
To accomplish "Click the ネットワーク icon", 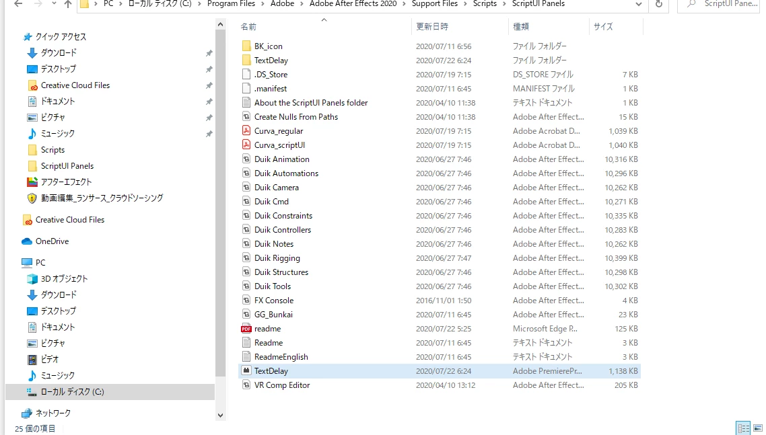I will pos(27,413).
